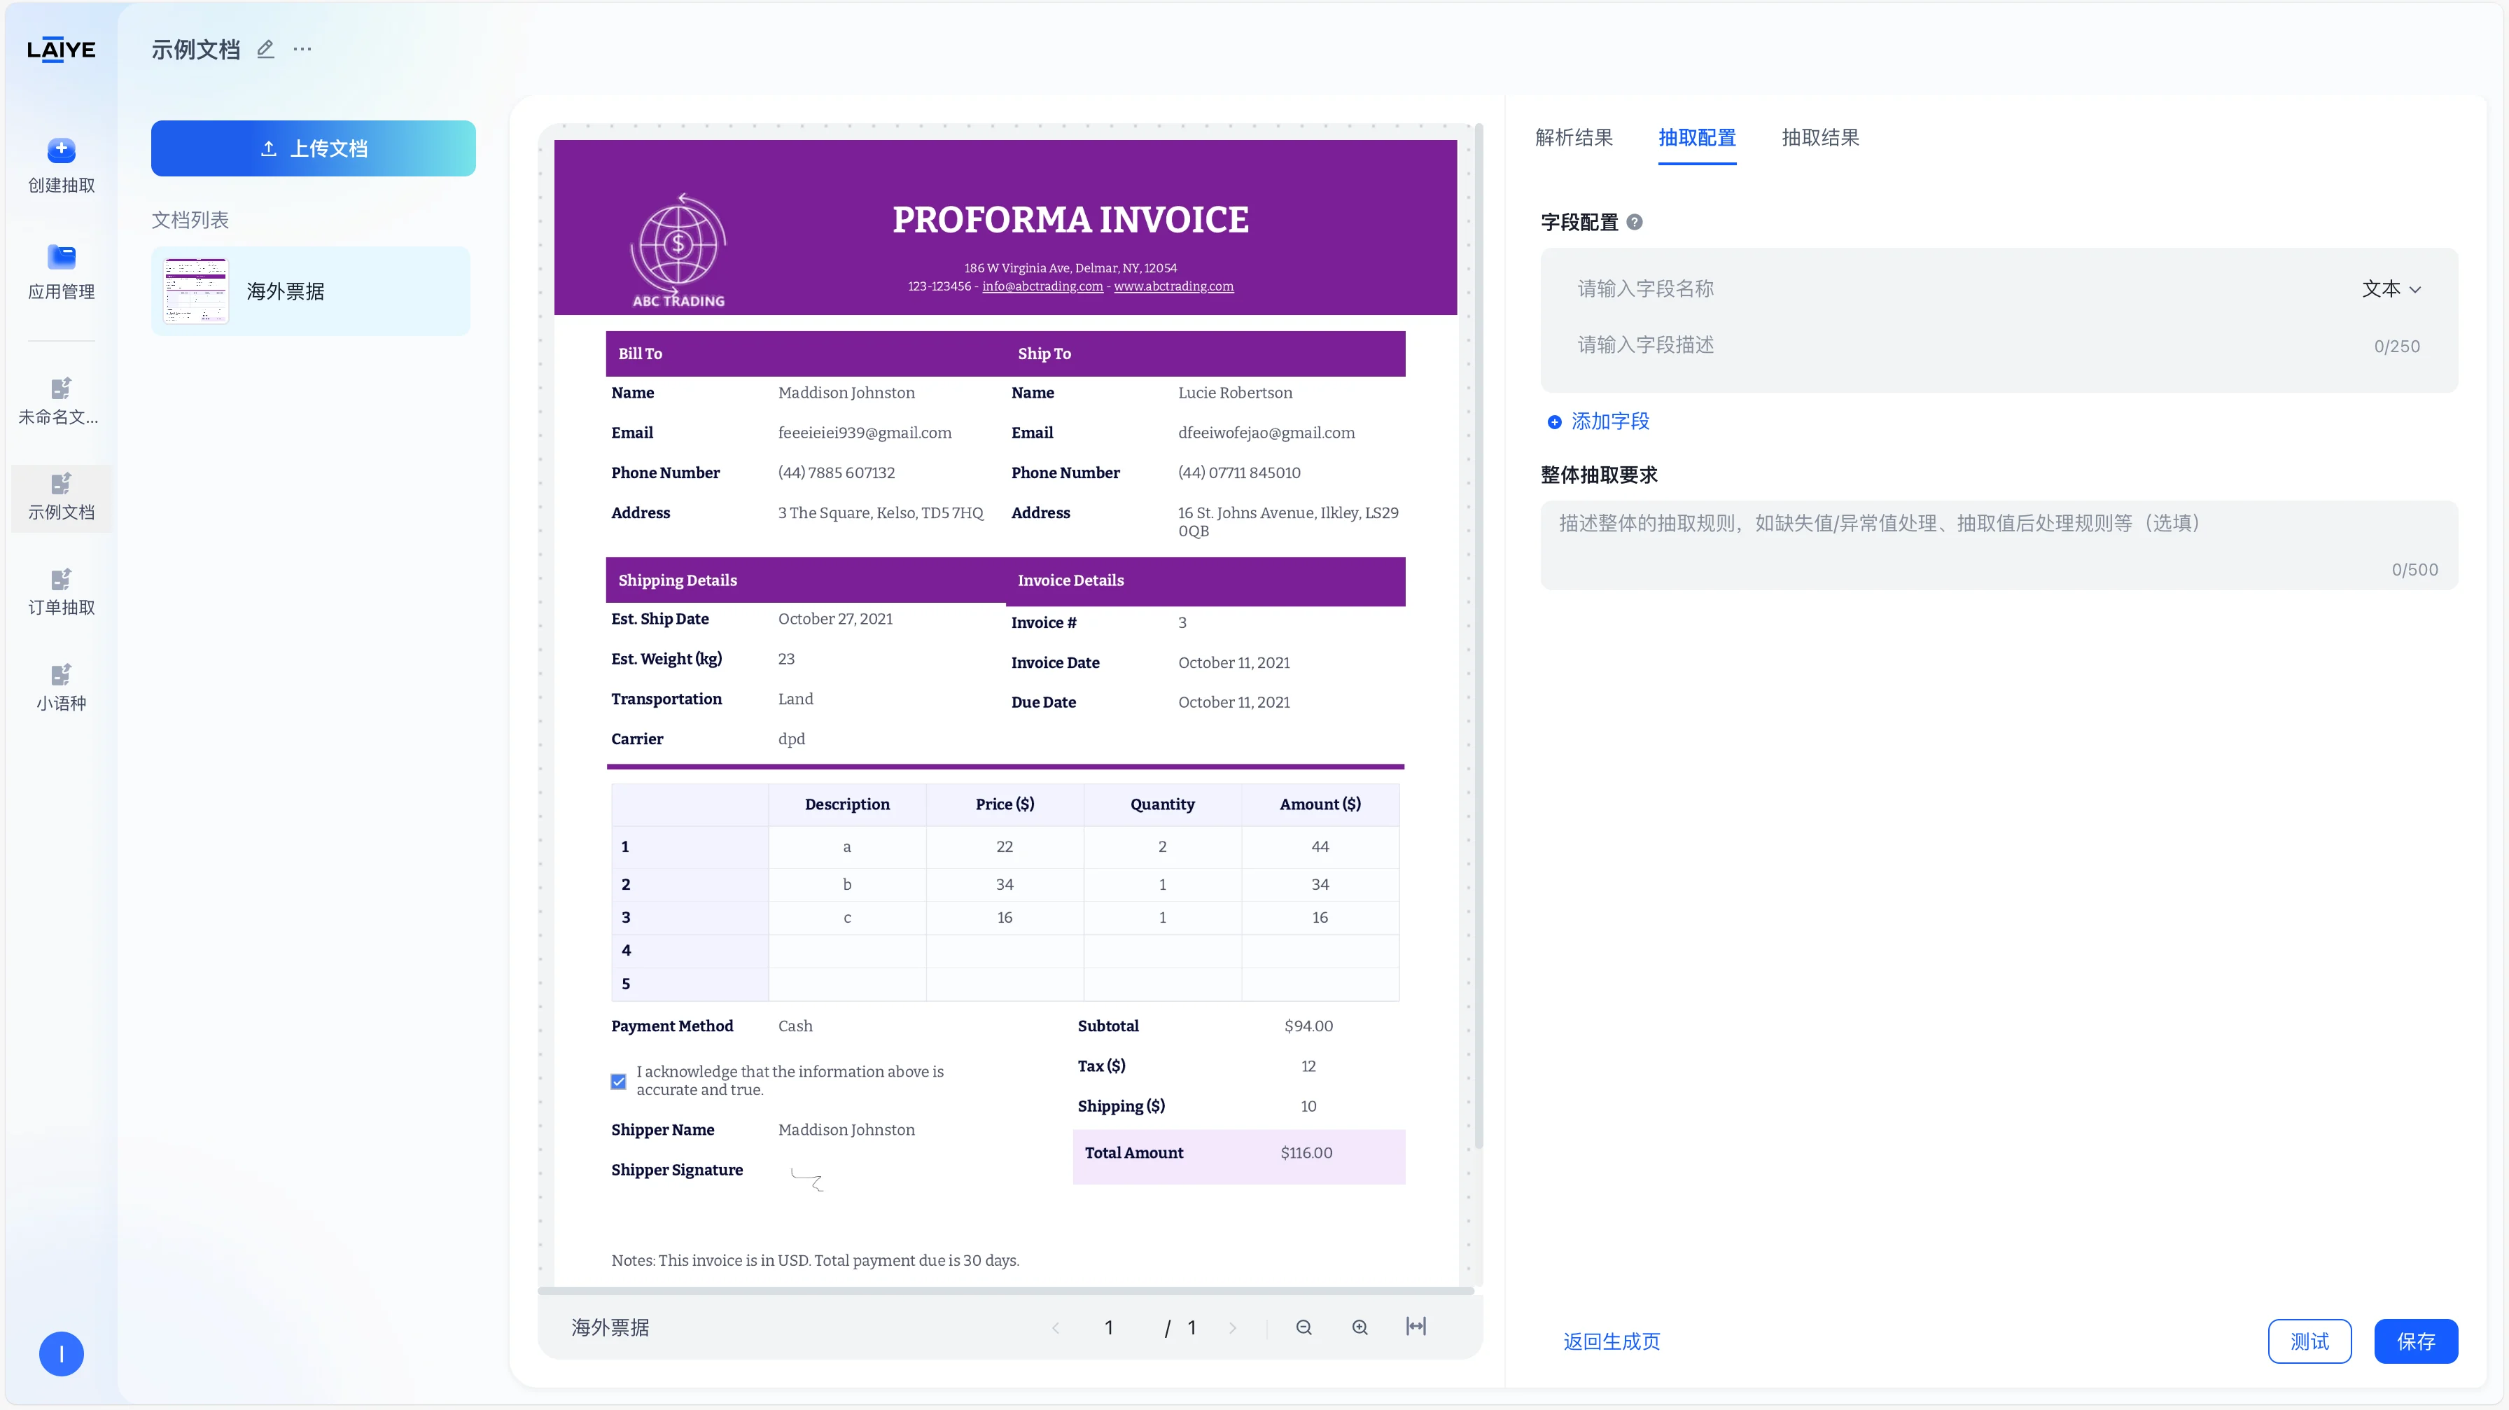This screenshot has height=1410, width=2509.
Task: Click the Total Amount $116.00 value
Action: (x=1306, y=1153)
